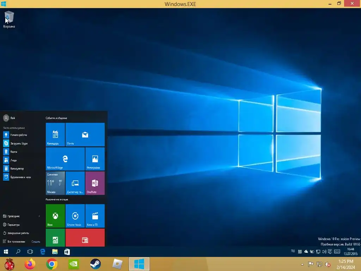Open Параметры settings in start menu
Viewport: 361px width, 271px height.
click(x=11, y=224)
